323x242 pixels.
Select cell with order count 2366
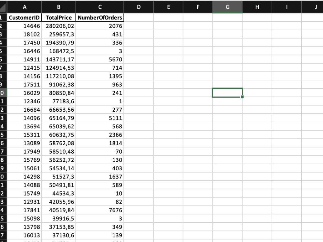click(100, 135)
